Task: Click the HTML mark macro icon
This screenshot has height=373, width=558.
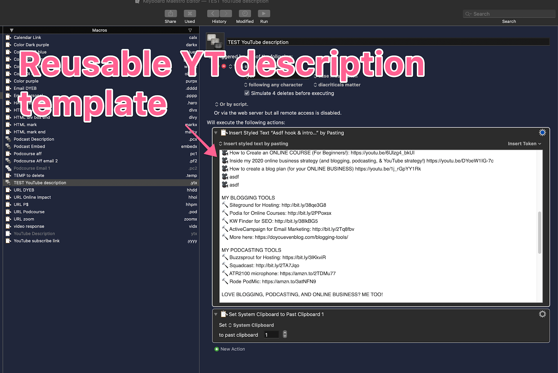Action: (x=8, y=124)
